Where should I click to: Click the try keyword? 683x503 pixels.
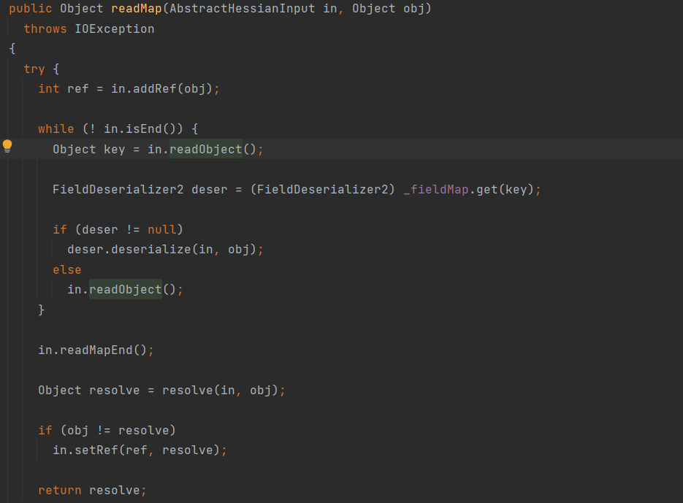click(x=34, y=69)
